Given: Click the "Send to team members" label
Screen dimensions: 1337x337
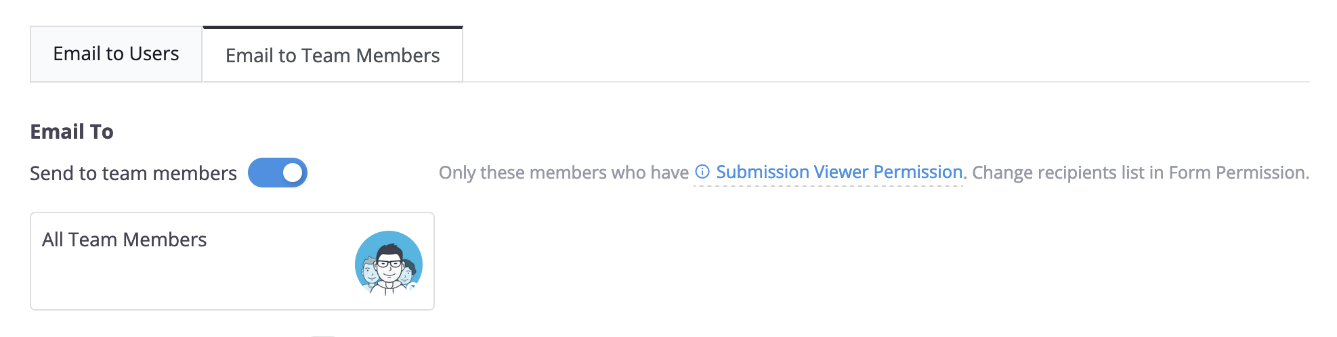Looking at the screenshot, I should click(x=133, y=173).
